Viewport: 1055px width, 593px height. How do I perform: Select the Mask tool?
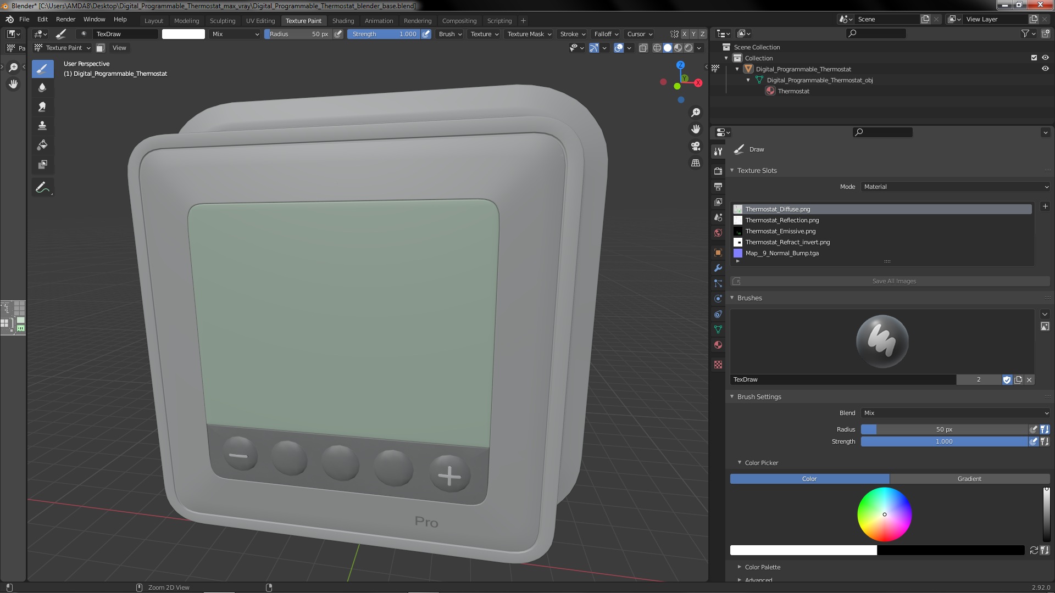42,164
